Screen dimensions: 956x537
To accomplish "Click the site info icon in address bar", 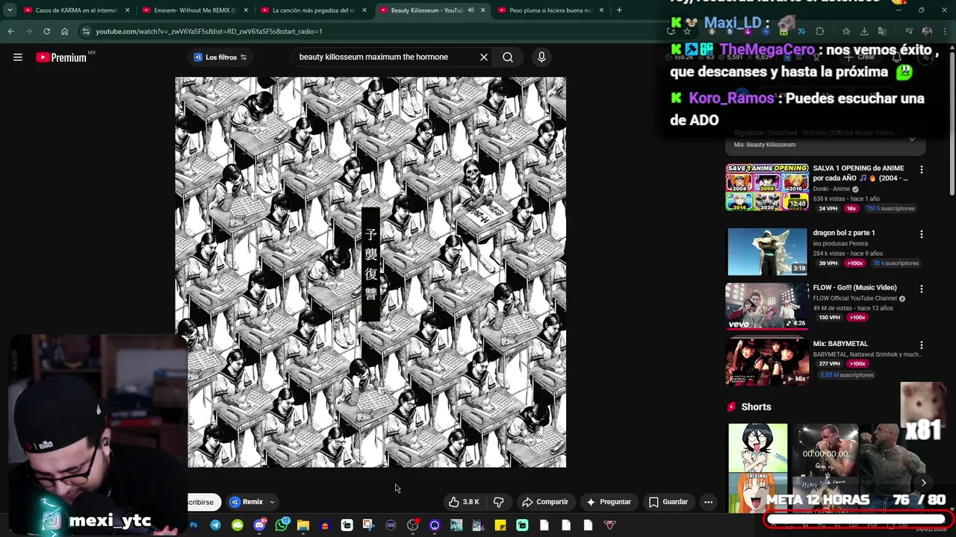I will tap(86, 31).
